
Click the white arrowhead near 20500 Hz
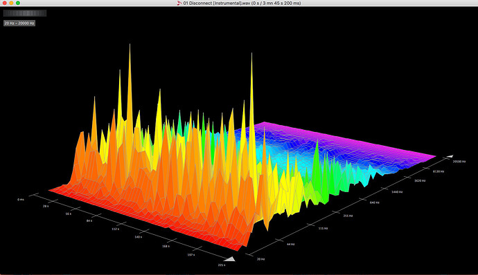[x=450, y=156]
